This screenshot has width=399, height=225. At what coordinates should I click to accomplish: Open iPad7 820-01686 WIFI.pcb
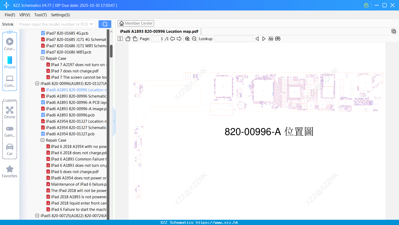point(68,52)
